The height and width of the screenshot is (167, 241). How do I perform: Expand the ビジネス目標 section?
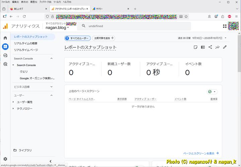(x=51, y=87)
